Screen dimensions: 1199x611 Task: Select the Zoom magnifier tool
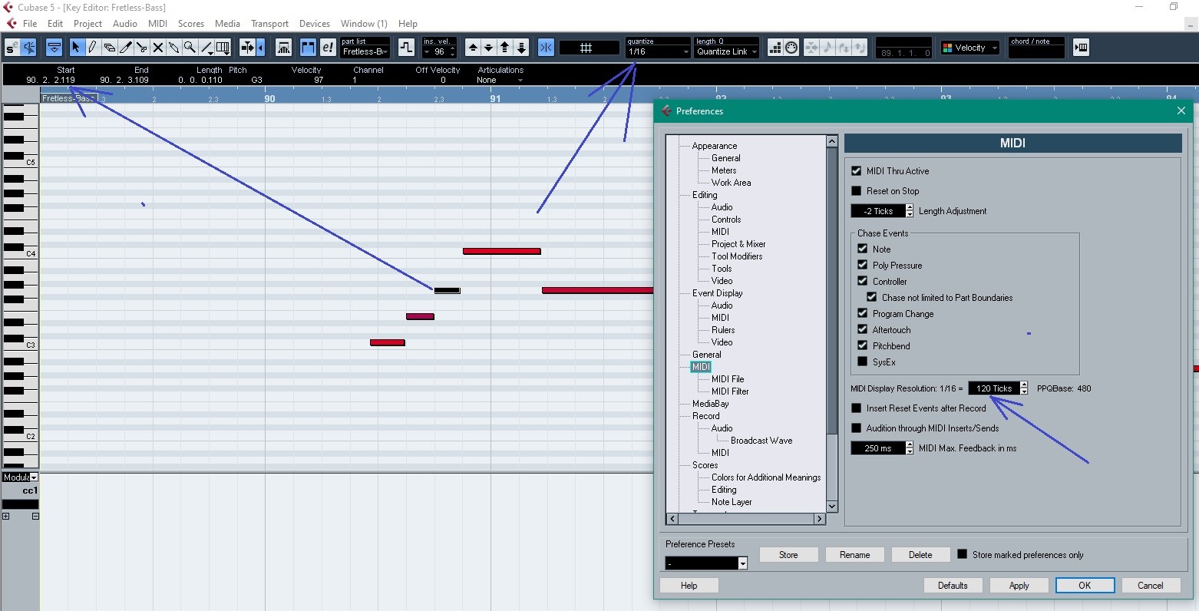click(x=190, y=48)
